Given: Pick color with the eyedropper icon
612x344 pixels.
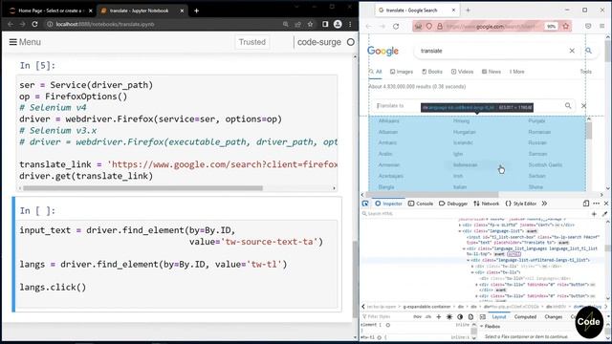Looking at the screenshot, I should (604, 214).
